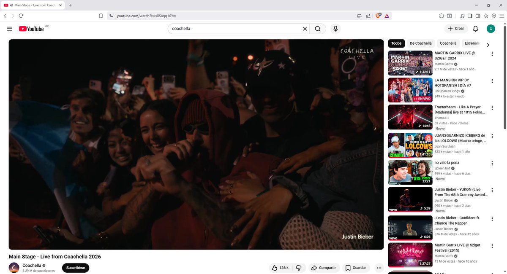Open the install/cast screen icon in the address bar
Screen dimensions: 507x274
(360, 16)
